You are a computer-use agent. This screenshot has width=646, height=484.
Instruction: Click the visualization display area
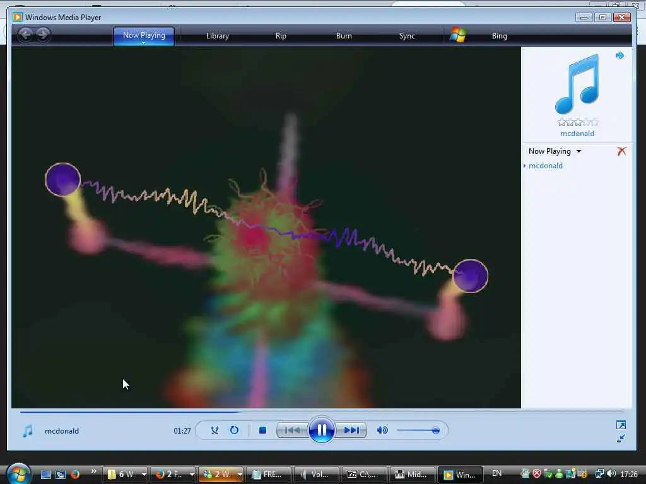(x=266, y=227)
